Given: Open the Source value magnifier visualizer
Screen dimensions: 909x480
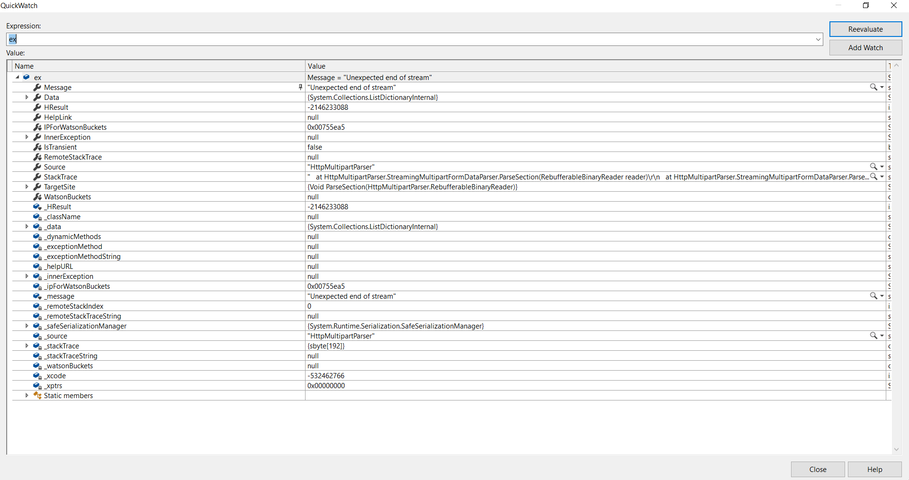Looking at the screenshot, I should (x=873, y=167).
